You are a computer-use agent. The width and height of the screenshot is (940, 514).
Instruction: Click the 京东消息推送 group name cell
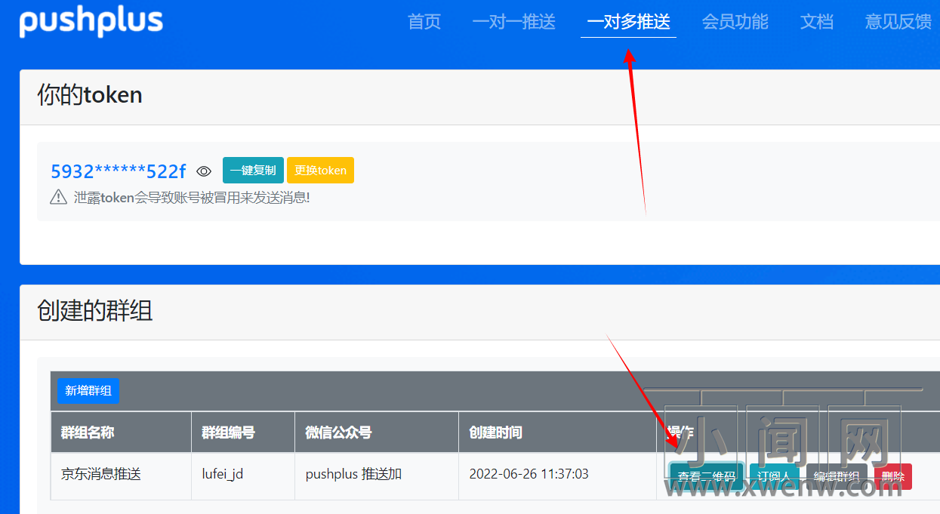click(x=121, y=475)
